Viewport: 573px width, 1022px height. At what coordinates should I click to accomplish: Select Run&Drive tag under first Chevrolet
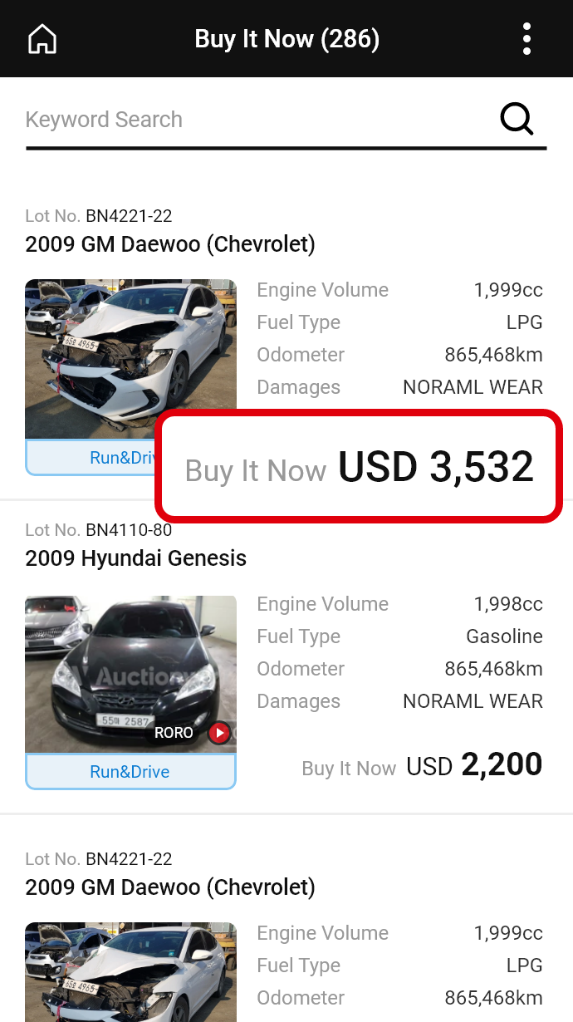click(93, 458)
